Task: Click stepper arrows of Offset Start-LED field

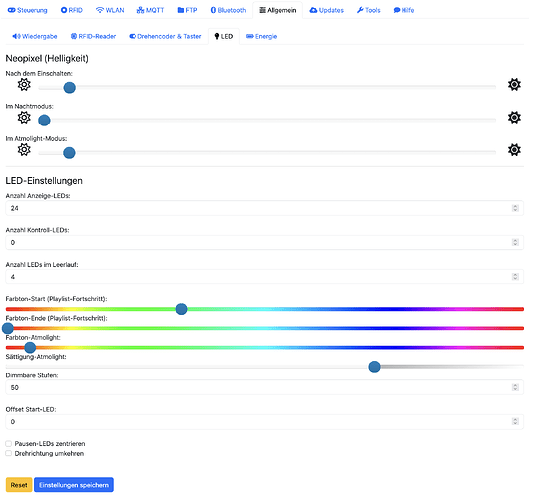Action: click(x=515, y=421)
